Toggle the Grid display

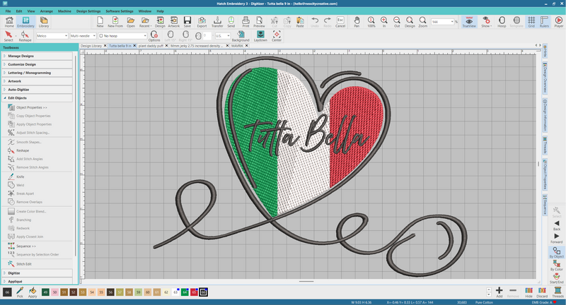click(531, 22)
